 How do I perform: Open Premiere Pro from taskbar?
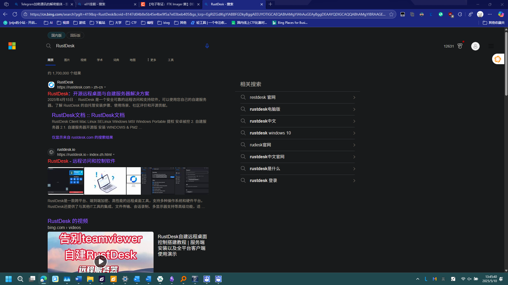click(x=218, y=279)
